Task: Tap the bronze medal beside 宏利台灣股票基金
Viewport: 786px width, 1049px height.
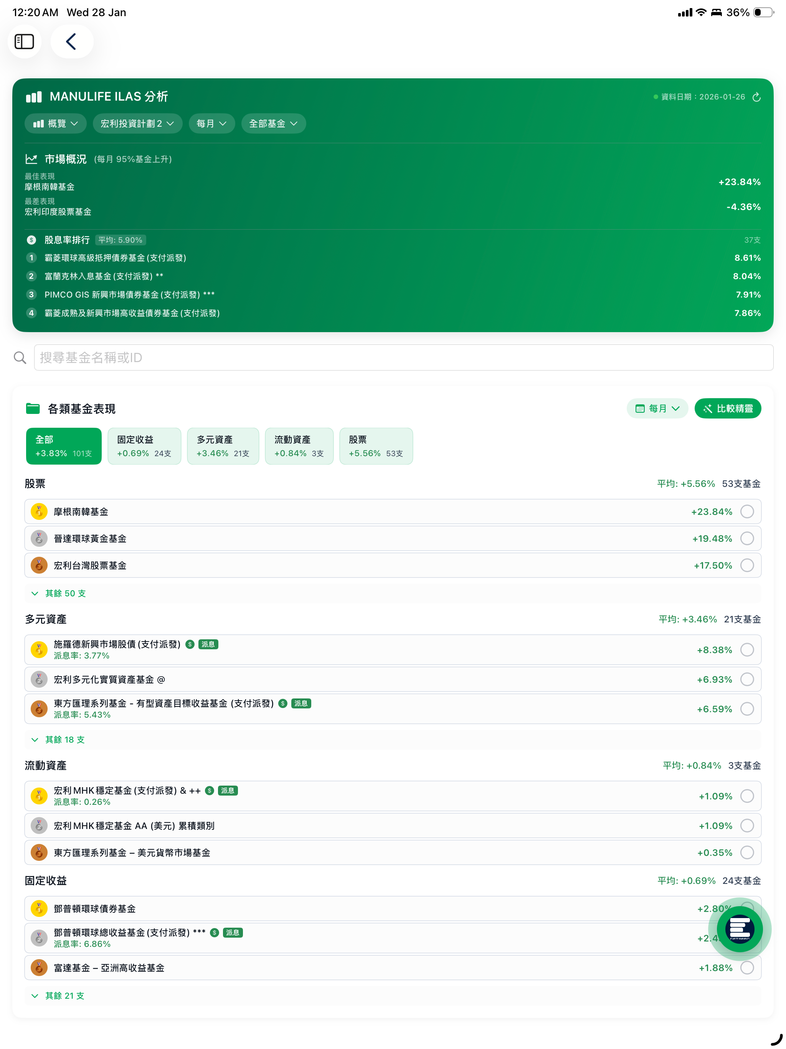Action: pos(39,565)
